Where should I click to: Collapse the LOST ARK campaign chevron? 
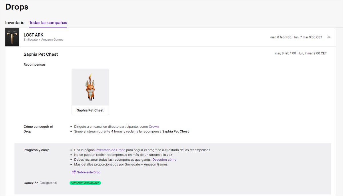329,37
